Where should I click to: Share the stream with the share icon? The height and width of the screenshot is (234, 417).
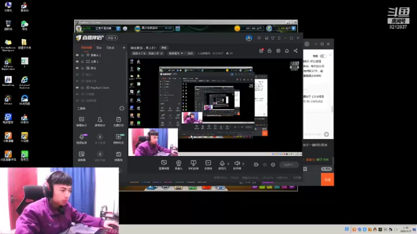[296, 50]
